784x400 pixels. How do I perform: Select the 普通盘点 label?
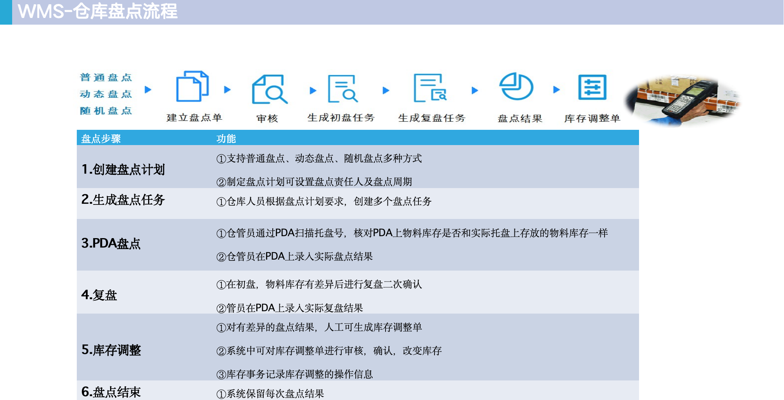tap(106, 77)
